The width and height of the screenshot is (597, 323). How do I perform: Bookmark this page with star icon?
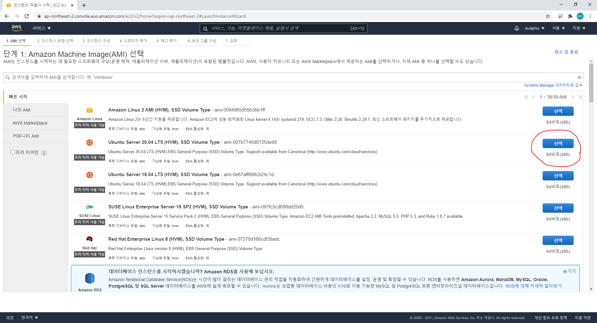(548, 16)
